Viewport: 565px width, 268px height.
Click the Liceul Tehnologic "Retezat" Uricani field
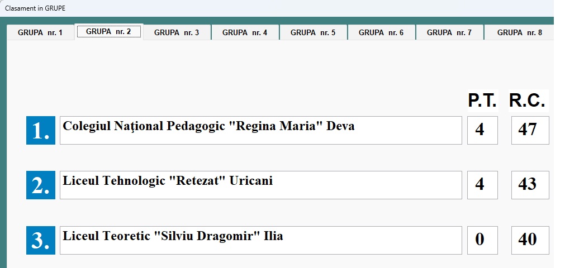[x=260, y=185]
